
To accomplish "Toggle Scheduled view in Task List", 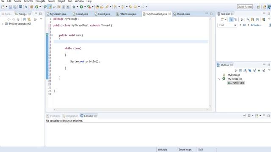I will click(235, 19).
